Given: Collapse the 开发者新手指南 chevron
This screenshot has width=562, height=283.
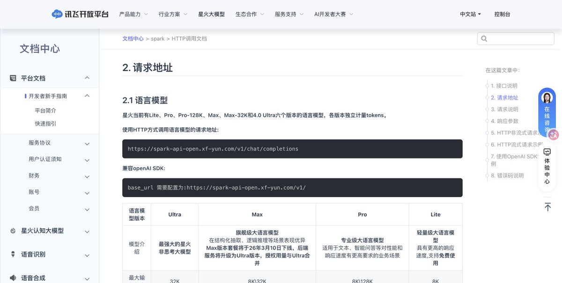Looking at the screenshot, I should click(87, 96).
